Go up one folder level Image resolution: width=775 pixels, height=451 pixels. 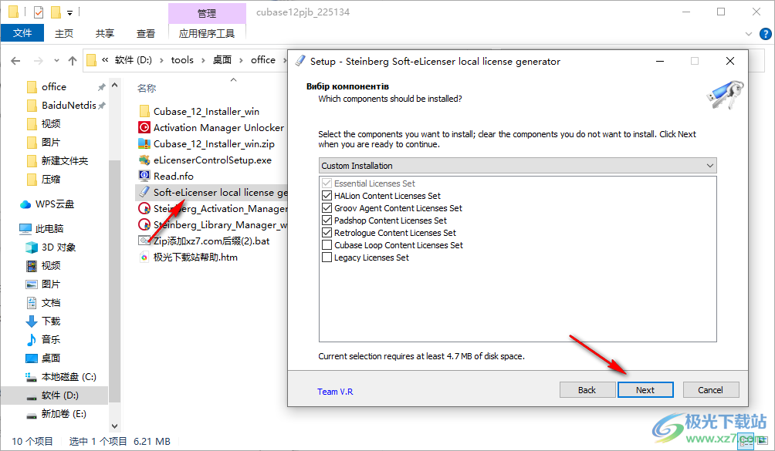point(73,61)
